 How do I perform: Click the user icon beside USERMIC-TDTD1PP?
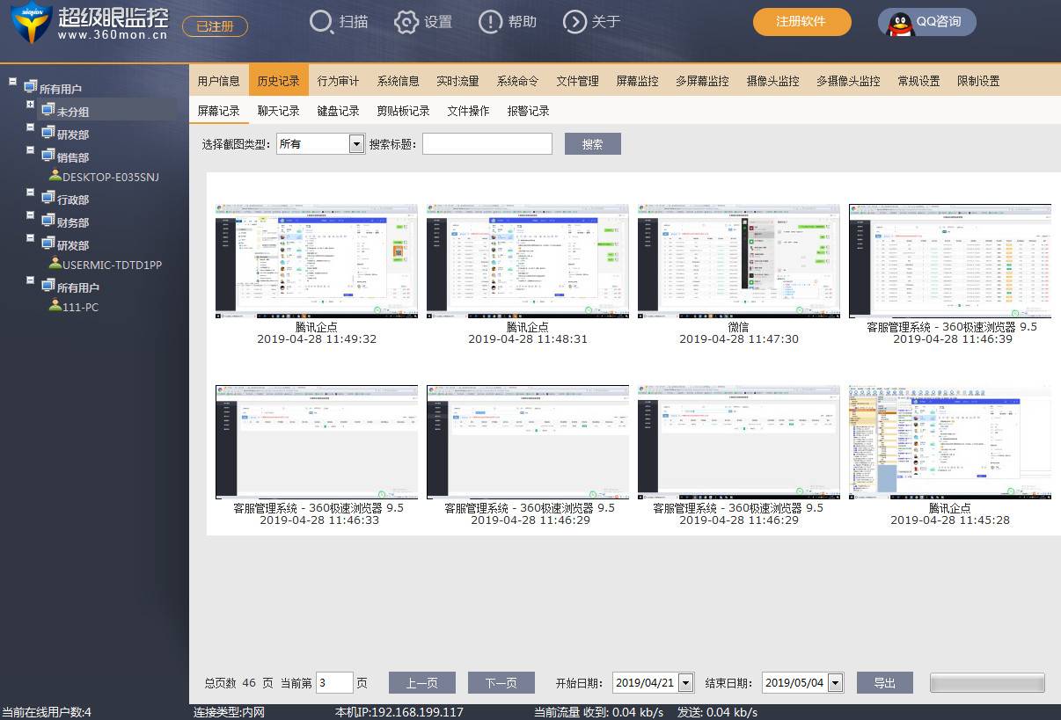pyautogui.click(x=55, y=264)
